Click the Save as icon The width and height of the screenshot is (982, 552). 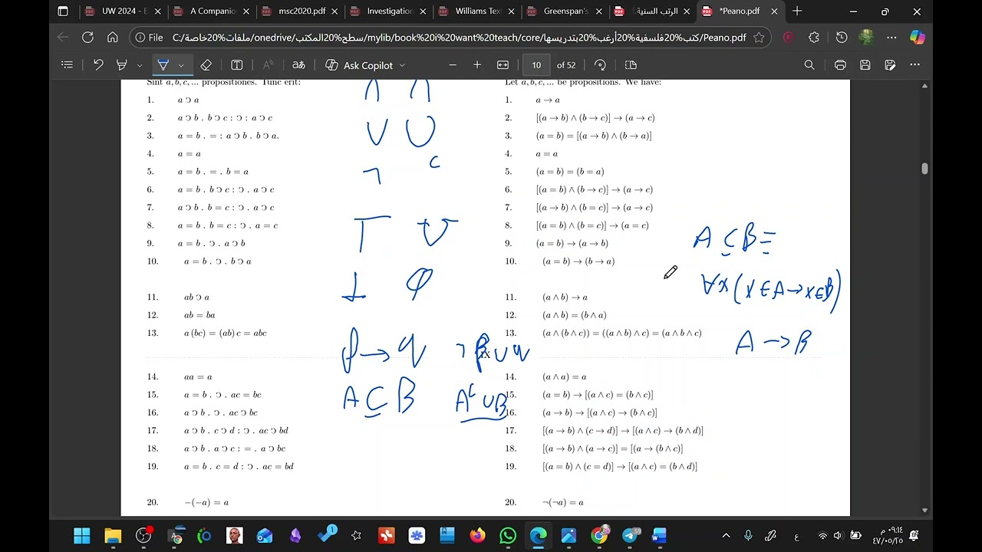tap(890, 65)
